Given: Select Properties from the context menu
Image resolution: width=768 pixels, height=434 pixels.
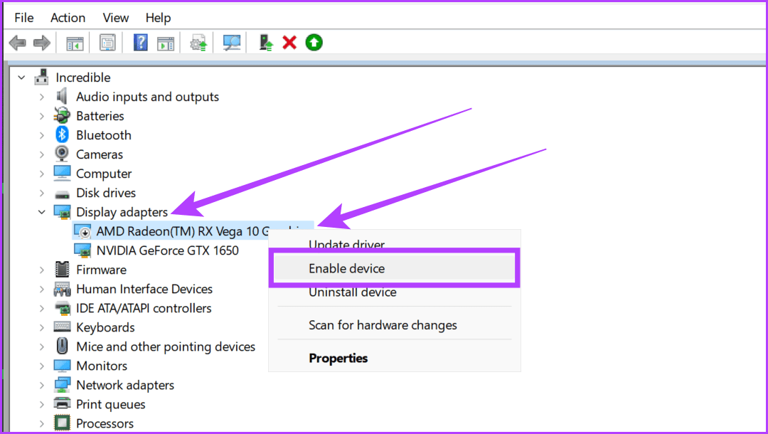Looking at the screenshot, I should [x=338, y=358].
